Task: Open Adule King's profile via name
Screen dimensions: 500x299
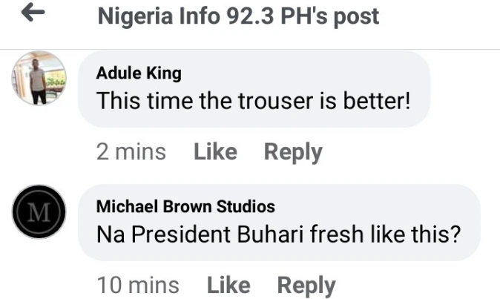Action: point(139,73)
